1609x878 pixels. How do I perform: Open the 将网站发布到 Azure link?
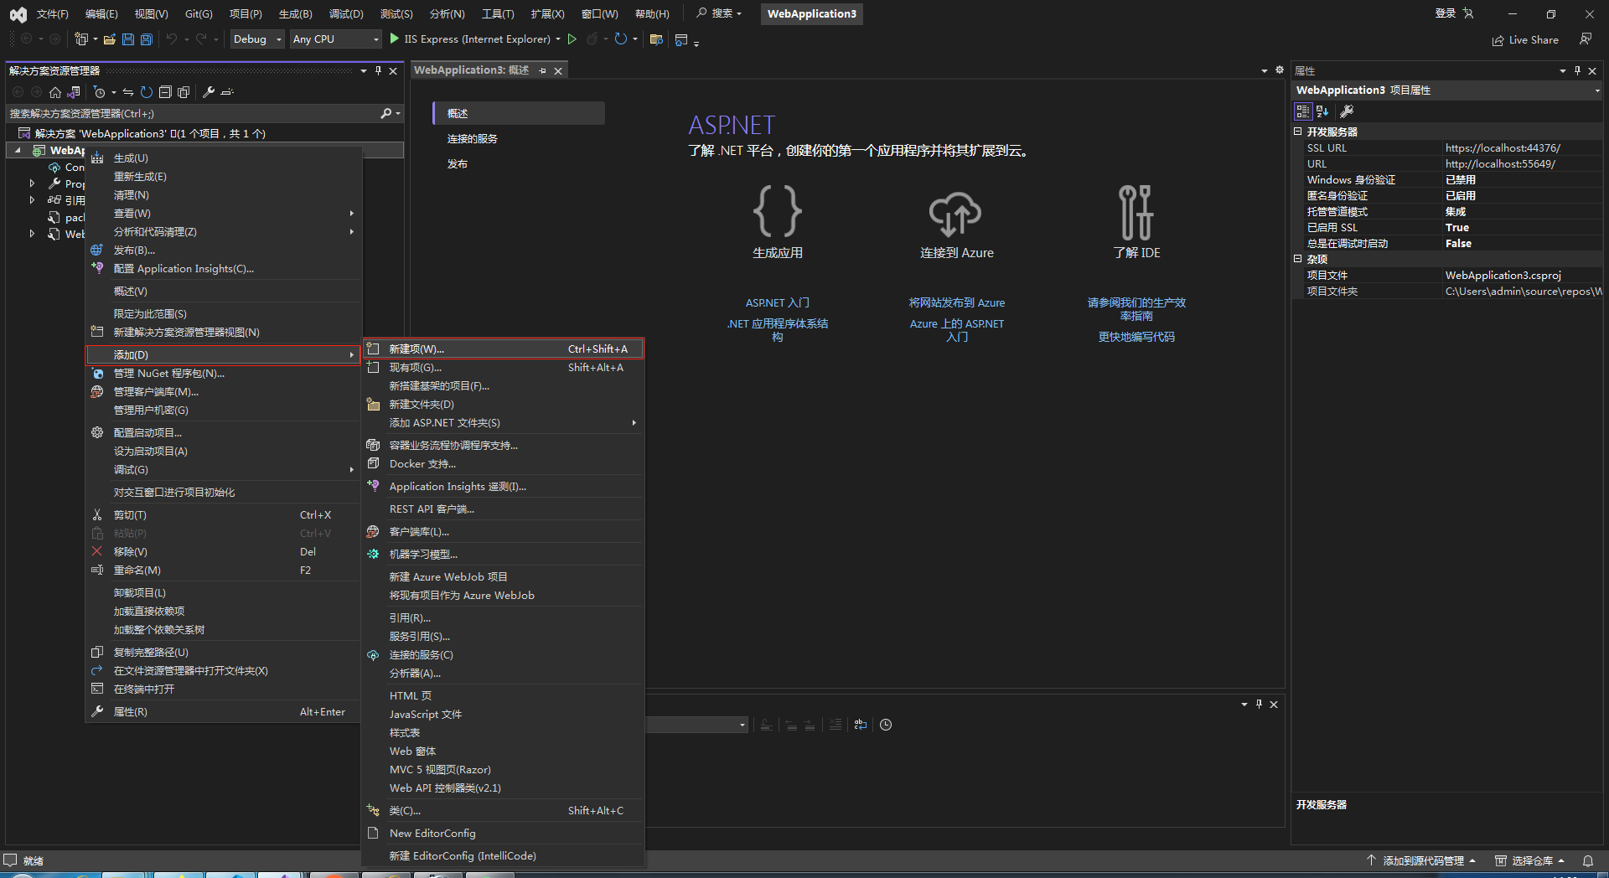956,302
